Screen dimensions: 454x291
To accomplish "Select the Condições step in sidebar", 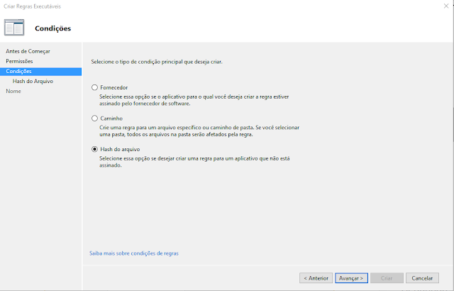I will (41, 72).
